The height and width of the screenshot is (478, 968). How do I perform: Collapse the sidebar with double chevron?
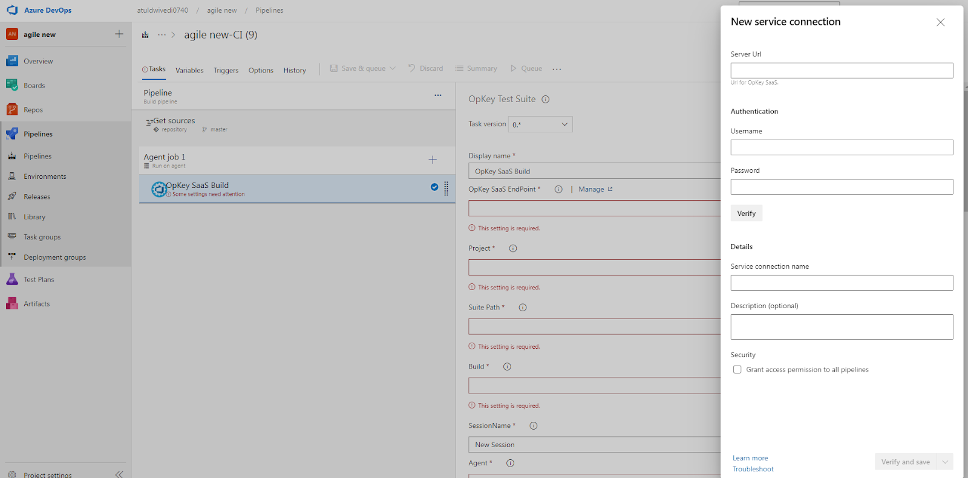[x=119, y=474]
